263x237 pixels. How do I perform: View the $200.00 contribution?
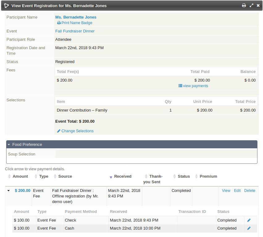[x=226, y=191]
